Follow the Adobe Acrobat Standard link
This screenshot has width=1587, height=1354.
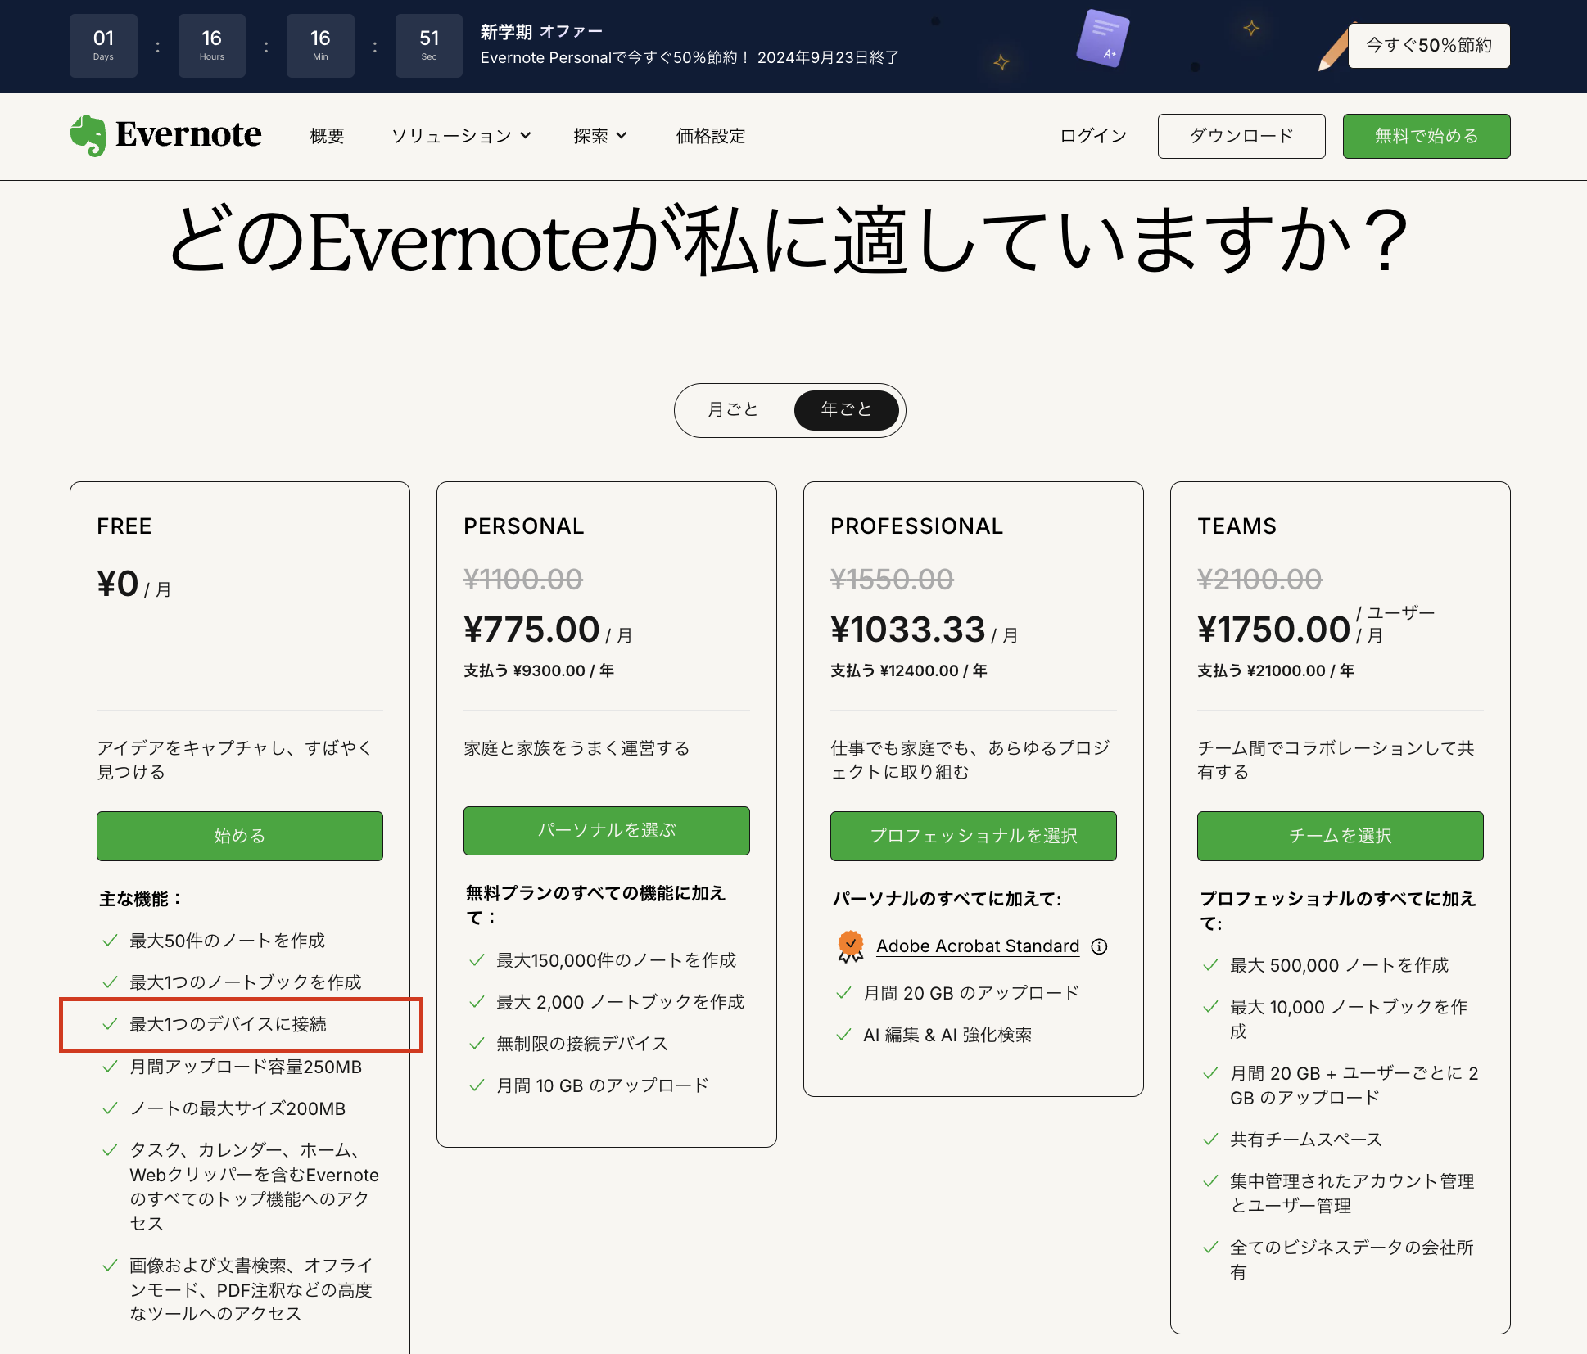[978, 946]
